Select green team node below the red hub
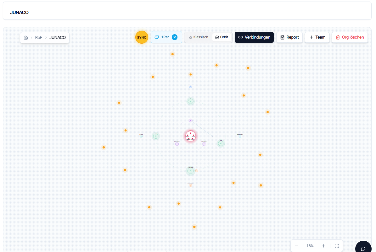 [191, 171]
